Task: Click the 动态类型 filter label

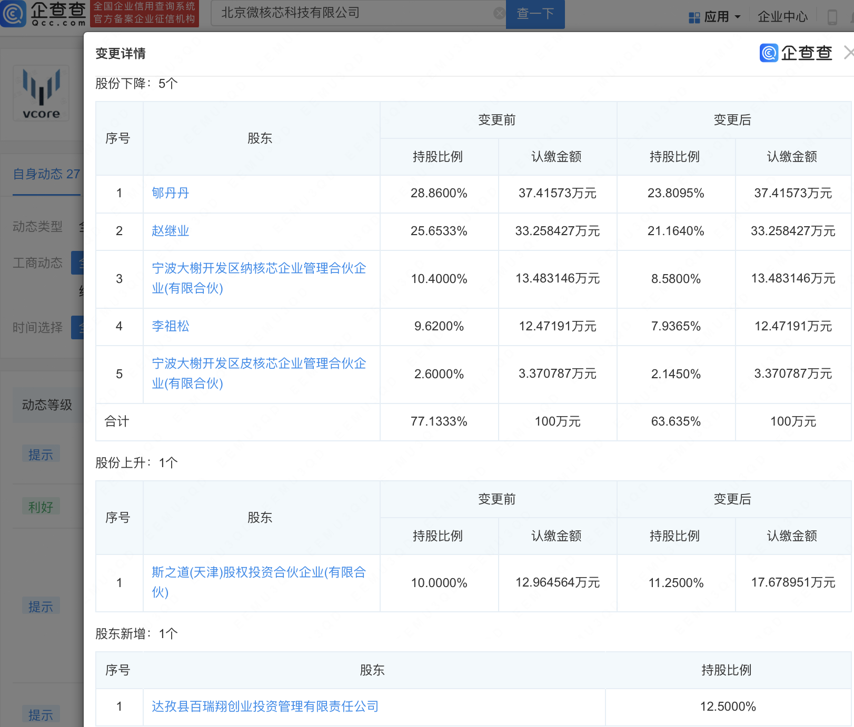Action: (37, 227)
